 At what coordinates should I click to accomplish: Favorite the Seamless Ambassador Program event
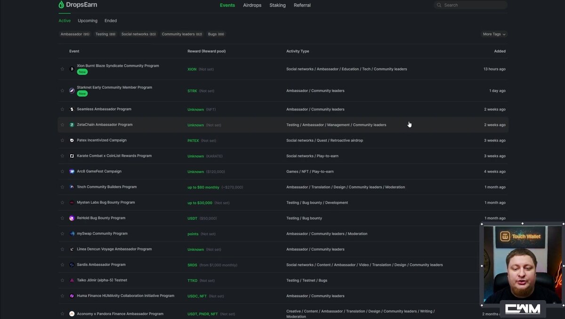tap(62, 109)
